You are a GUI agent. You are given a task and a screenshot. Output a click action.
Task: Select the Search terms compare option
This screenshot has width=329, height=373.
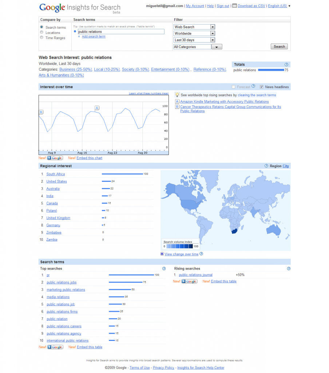click(x=41, y=27)
